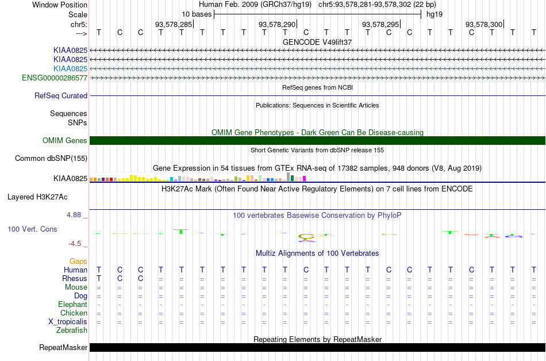Click the 93,578,300 coordinate marker

pyautogui.click(x=484, y=24)
